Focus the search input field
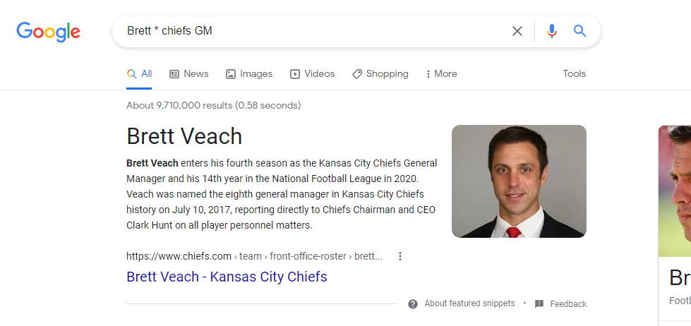The image size is (691, 326). (x=311, y=31)
